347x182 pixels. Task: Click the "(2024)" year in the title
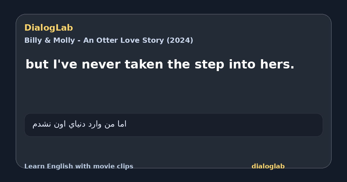180,40
